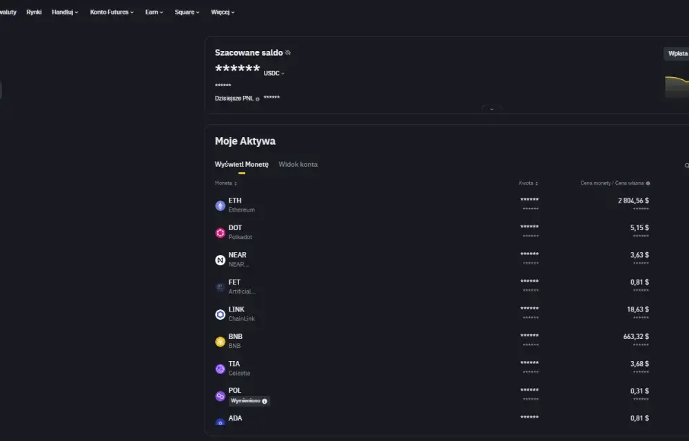Open the Więcej dropdown menu
Screen dimensions: 689x441
(223, 12)
